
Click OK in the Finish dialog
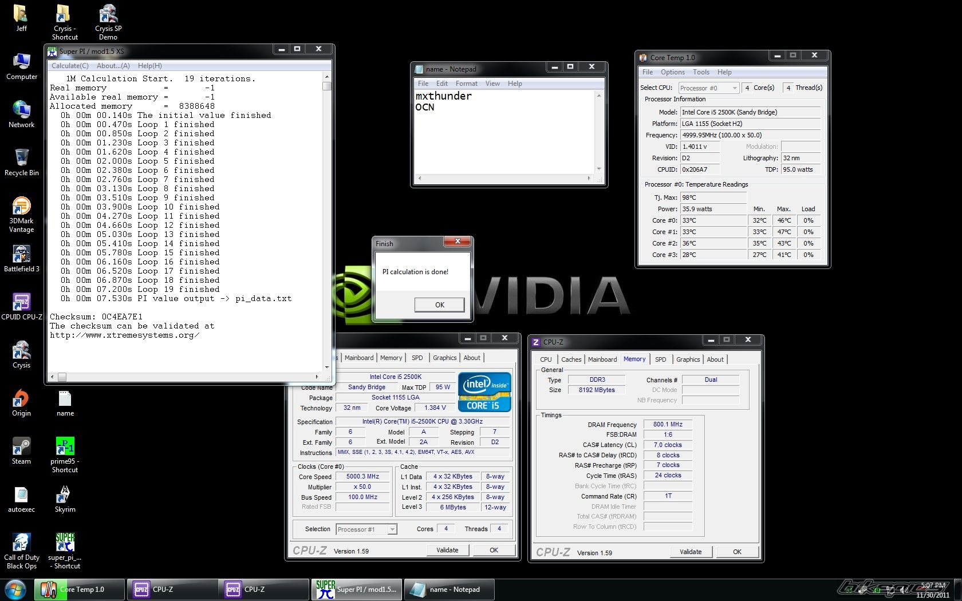click(439, 305)
